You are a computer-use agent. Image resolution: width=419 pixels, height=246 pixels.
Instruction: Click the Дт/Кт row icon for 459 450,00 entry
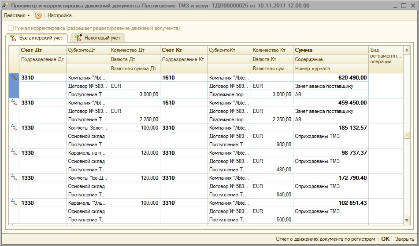point(13,102)
